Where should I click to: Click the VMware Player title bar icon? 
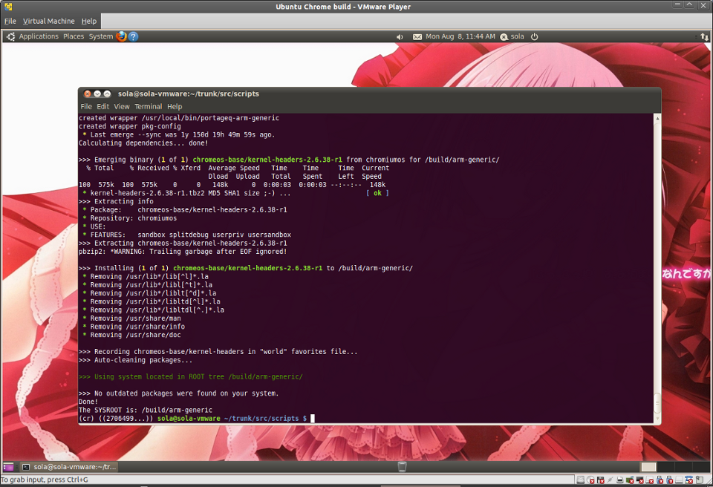coord(8,7)
